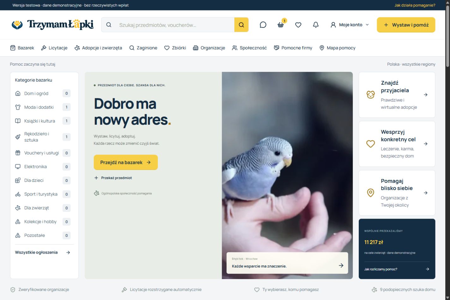Open Mapa pomocy page
Image resolution: width=450 pixels, height=300 pixels.
click(x=337, y=48)
